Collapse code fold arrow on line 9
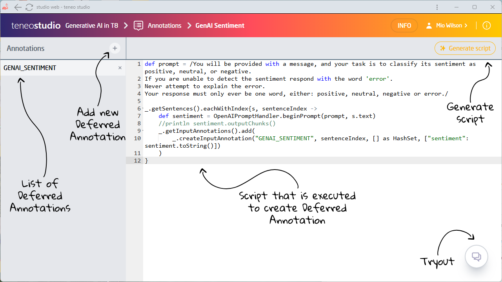This screenshot has height=282, width=502. [143, 131]
